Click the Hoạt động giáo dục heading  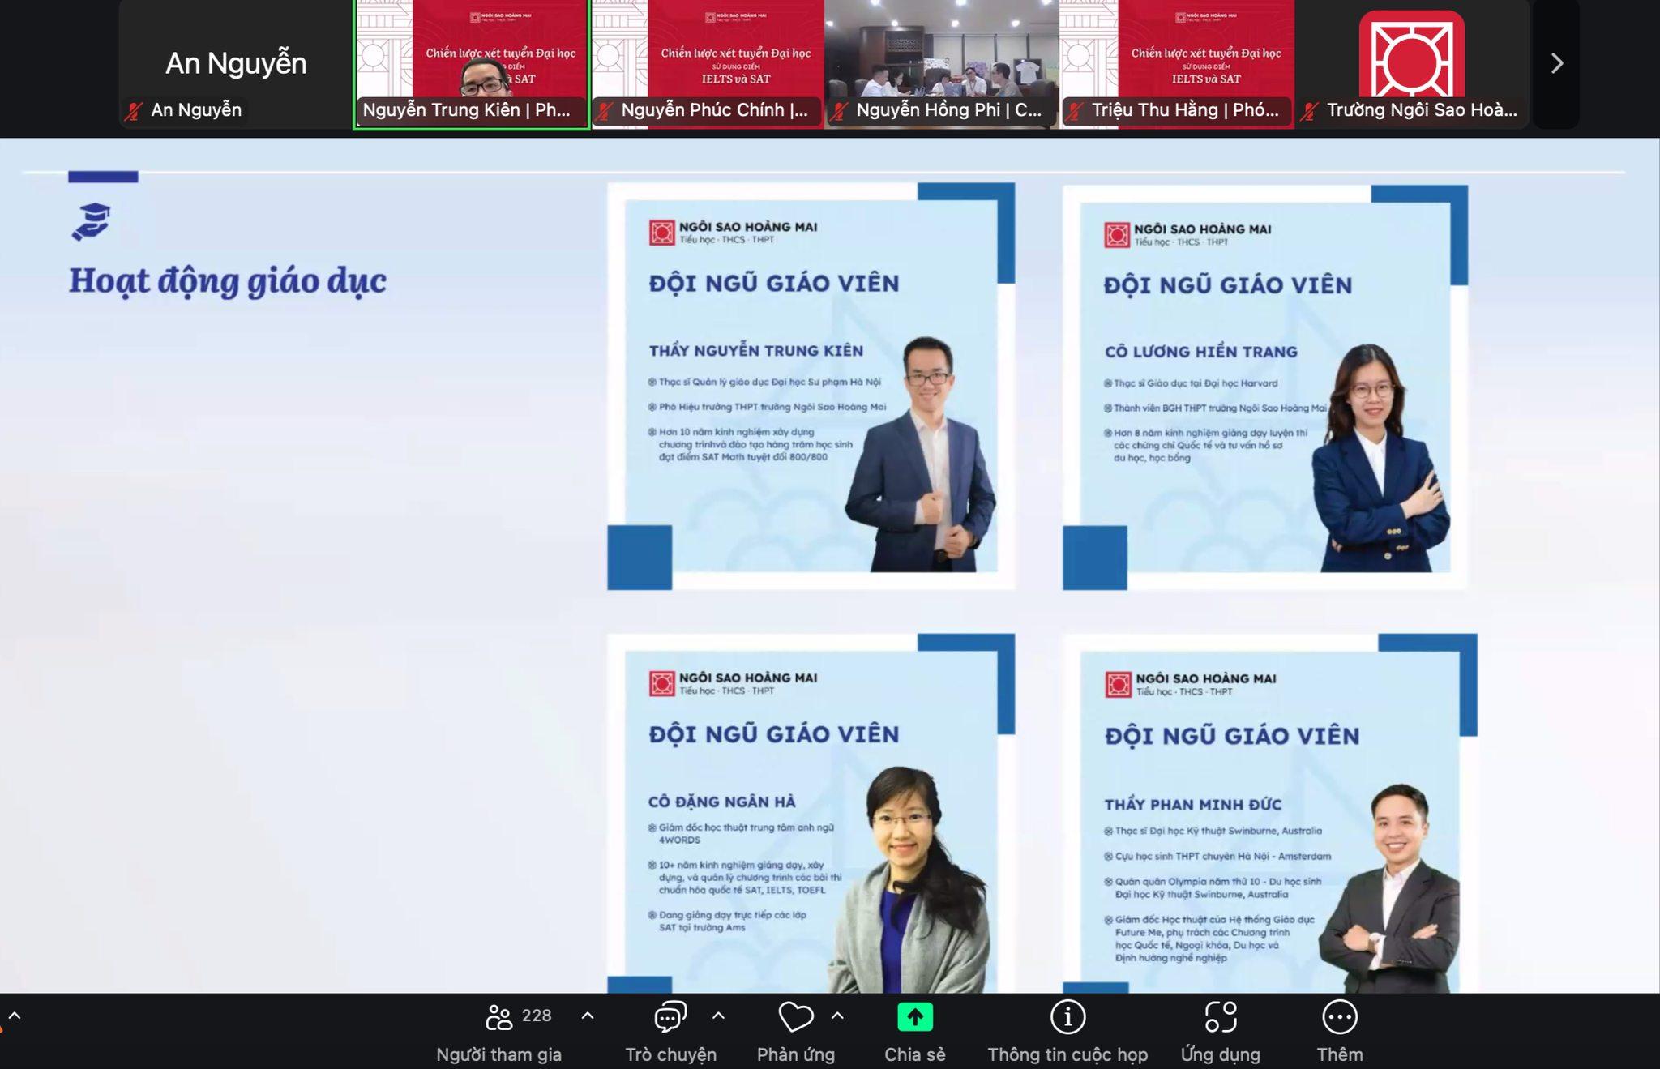pyautogui.click(x=227, y=281)
